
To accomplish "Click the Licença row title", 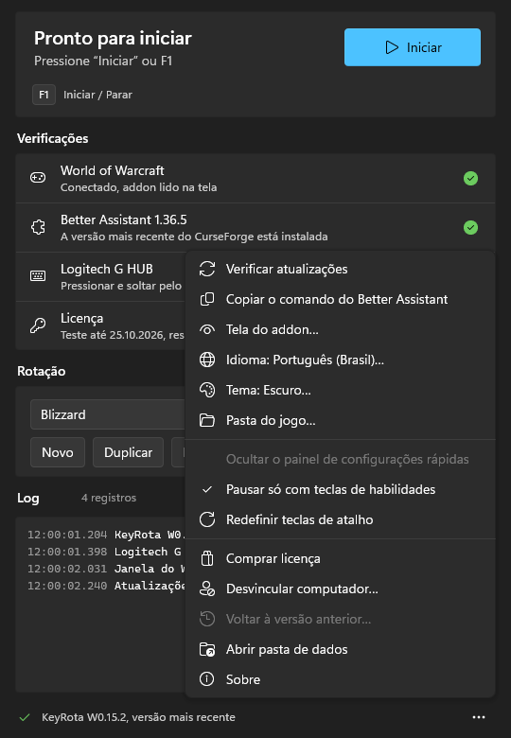I will [x=82, y=319].
